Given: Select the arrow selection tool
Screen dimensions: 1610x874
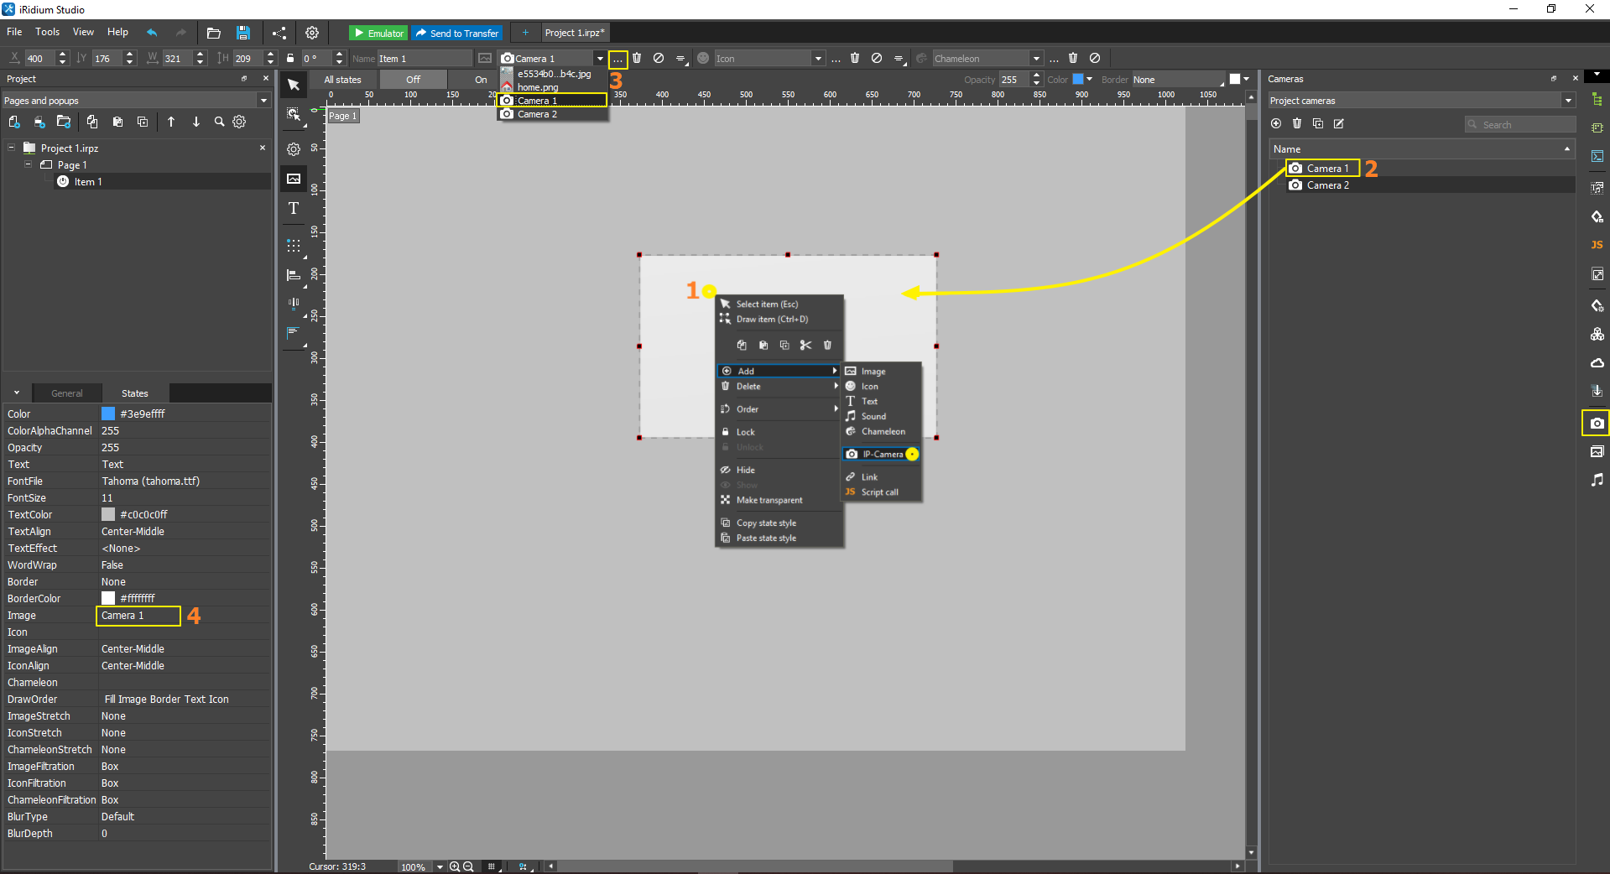Looking at the screenshot, I should click(293, 85).
